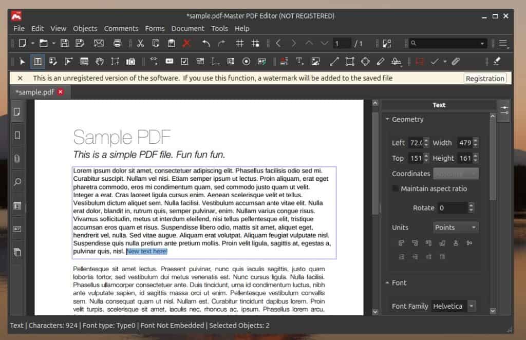Open the Font Family Helvetica dropdown
Image resolution: width=526 pixels, height=340 pixels.
click(x=454, y=306)
